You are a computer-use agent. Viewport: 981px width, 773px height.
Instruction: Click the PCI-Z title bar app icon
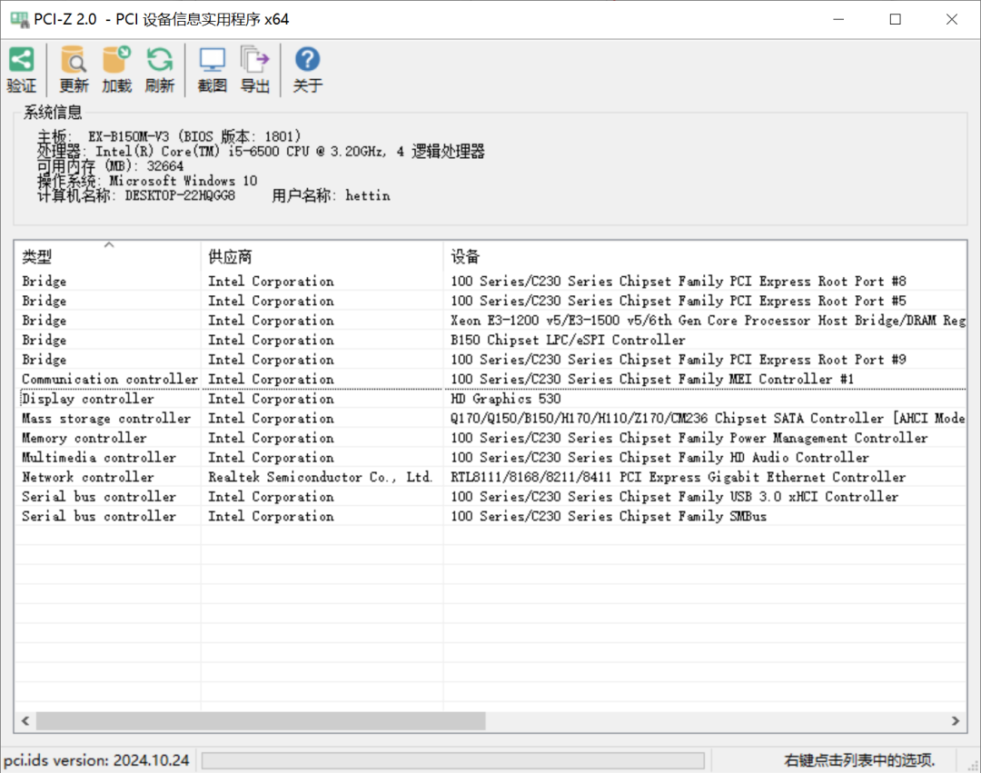click(x=19, y=19)
